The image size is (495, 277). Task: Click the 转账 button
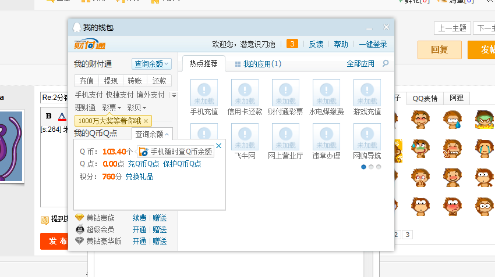(135, 81)
